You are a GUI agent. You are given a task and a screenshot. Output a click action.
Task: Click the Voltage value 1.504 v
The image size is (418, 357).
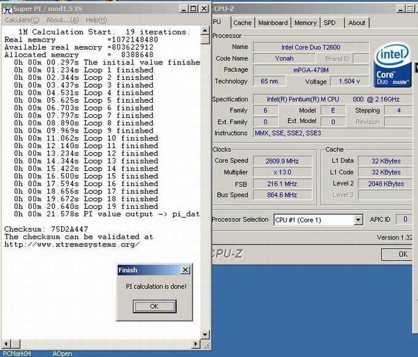[349, 81]
